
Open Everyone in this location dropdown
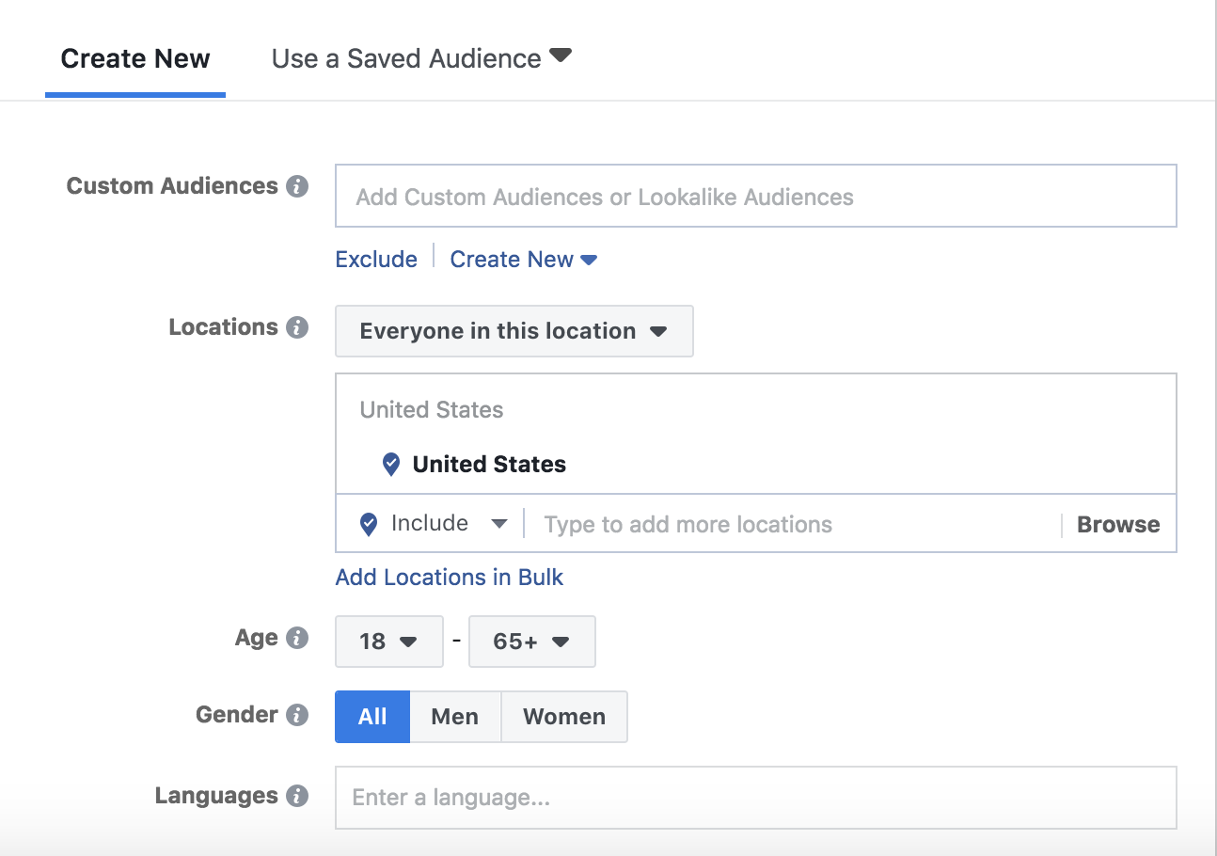(x=514, y=331)
